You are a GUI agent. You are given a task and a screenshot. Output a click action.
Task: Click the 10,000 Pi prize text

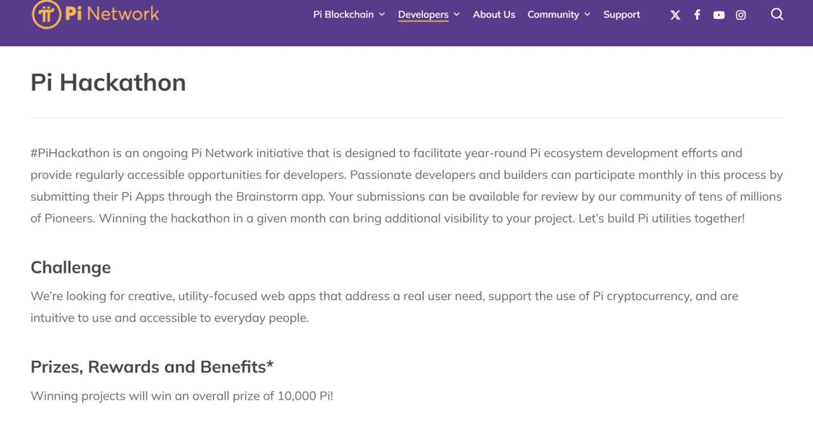pos(306,396)
